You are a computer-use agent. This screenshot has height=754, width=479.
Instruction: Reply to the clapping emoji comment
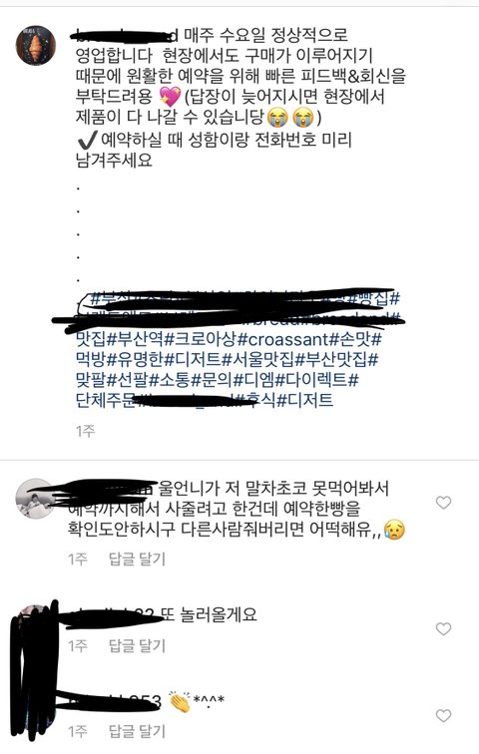coord(137,731)
